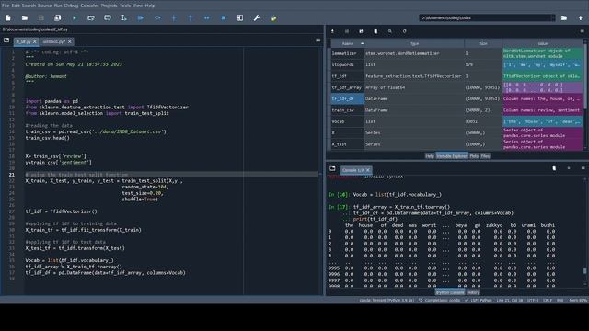589x331 pixels.
Task: Open the editor pane options menu
Action: [x=318, y=40]
